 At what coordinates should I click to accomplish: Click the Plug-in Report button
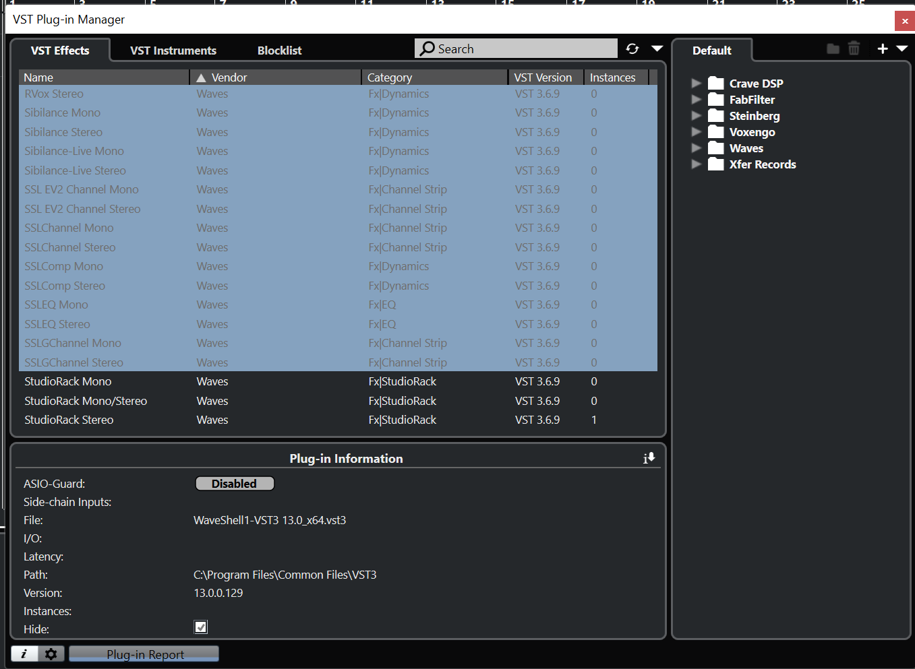[144, 654]
